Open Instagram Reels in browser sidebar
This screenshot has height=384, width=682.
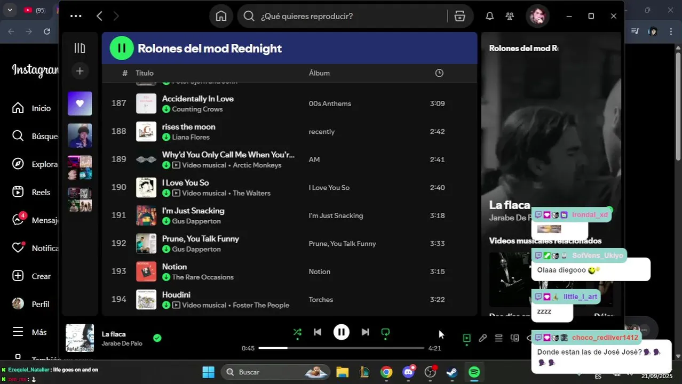32,192
